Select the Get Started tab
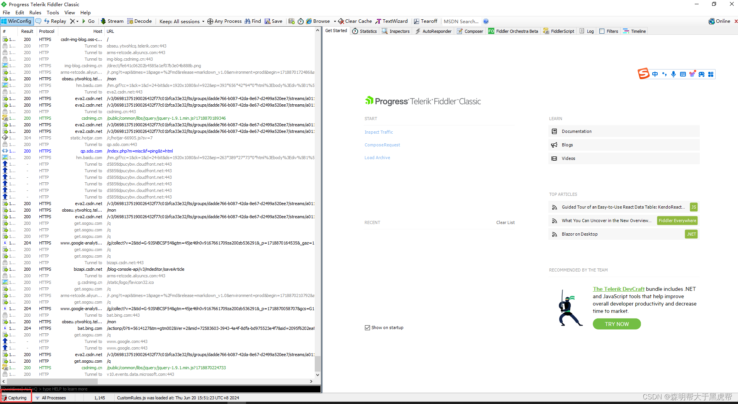 pyautogui.click(x=336, y=31)
